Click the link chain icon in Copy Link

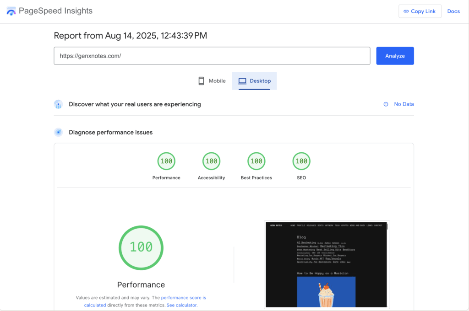coord(406,11)
